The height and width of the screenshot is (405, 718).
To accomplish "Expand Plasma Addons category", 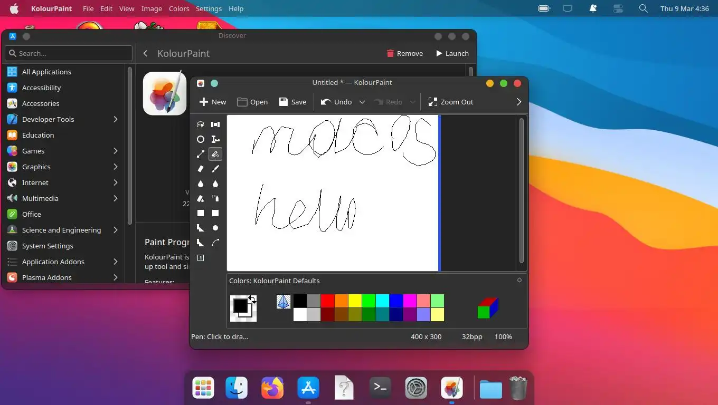I will coord(115,277).
